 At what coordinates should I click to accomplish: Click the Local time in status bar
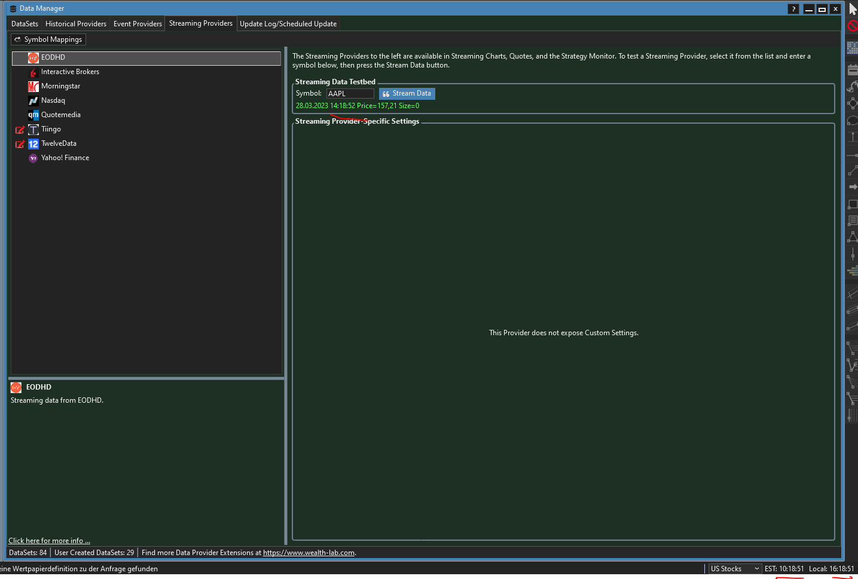coord(831,569)
